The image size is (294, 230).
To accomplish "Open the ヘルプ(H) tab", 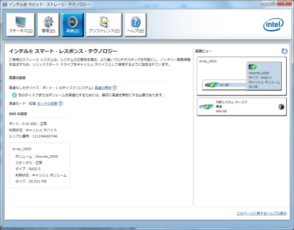I will (136, 25).
